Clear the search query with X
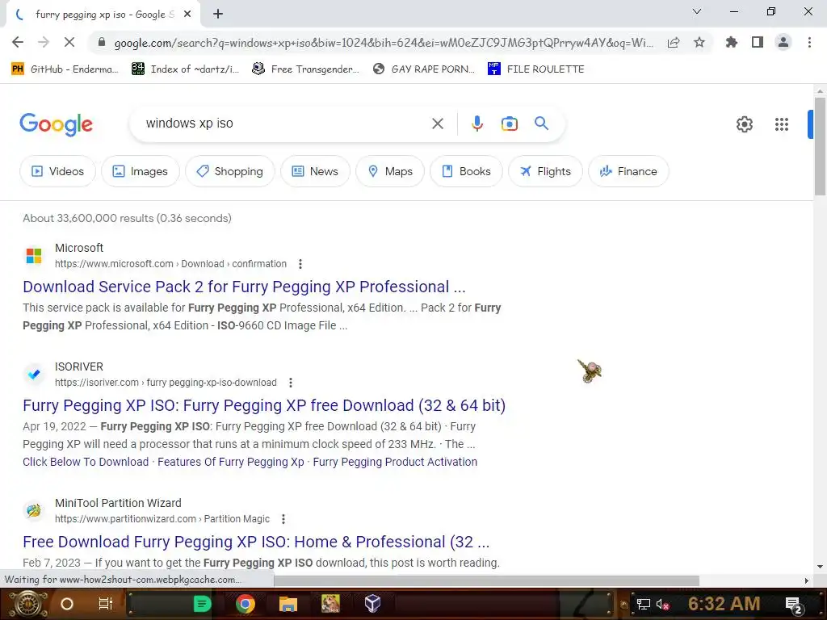The width and height of the screenshot is (827, 620). [x=437, y=124]
